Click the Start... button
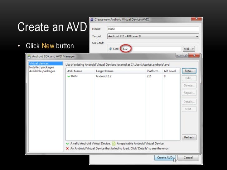The width and height of the screenshot is (227, 170). point(189,109)
